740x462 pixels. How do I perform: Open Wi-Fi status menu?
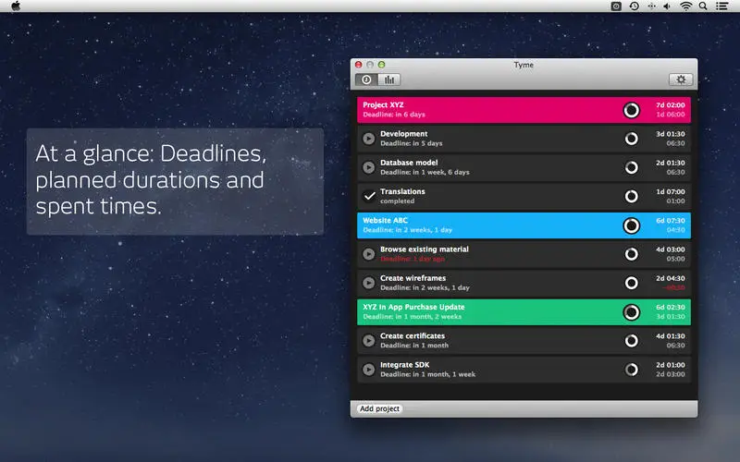pyautogui.click(x=685, y=6)
